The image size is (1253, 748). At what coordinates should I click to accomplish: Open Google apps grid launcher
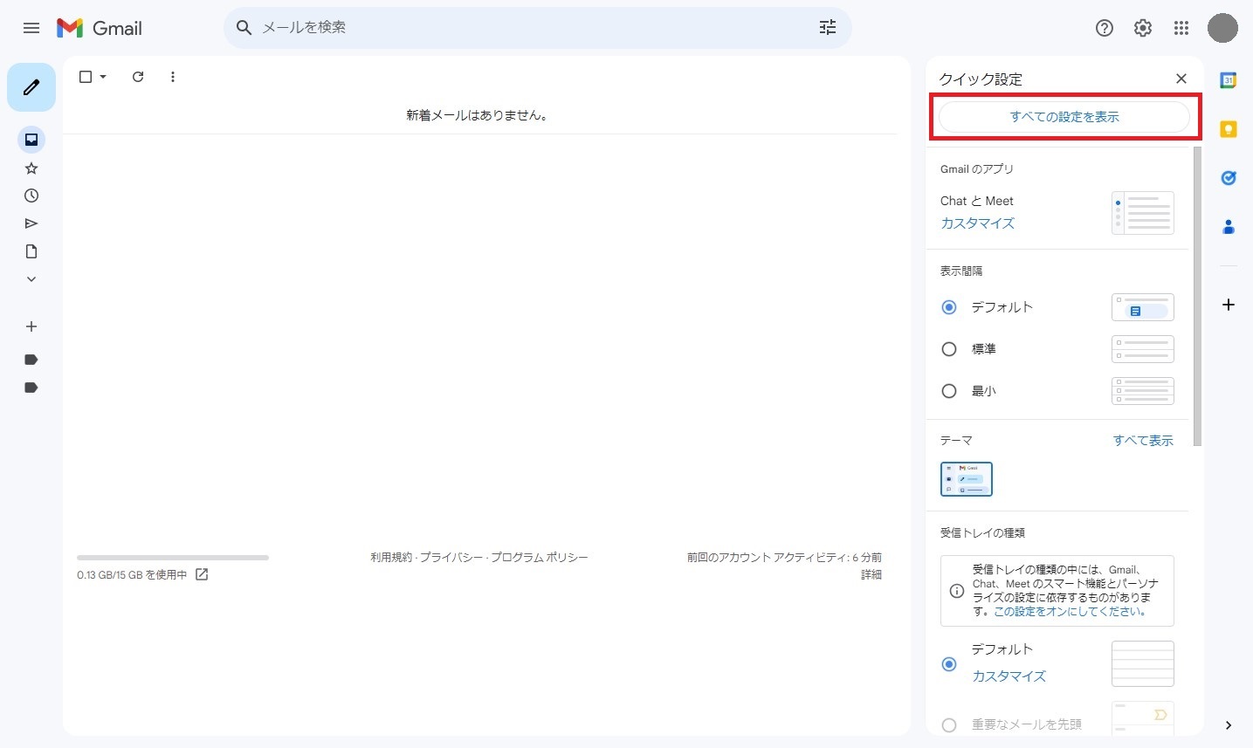[1181, 28]
